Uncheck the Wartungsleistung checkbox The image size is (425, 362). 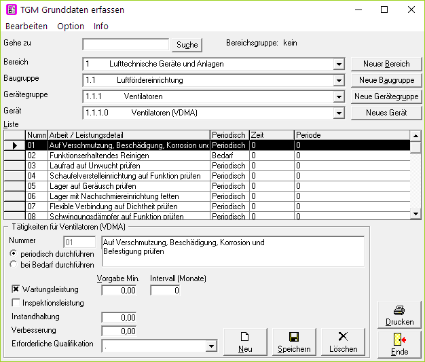16,289
